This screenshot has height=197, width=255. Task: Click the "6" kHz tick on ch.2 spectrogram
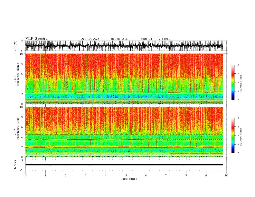point(23,127)
